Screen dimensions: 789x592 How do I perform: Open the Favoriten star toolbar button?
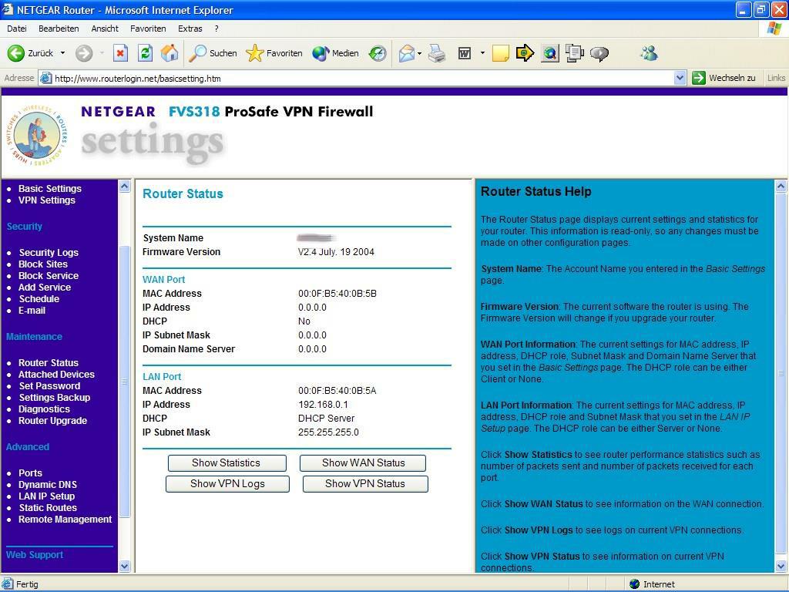(x=274, y=53)
